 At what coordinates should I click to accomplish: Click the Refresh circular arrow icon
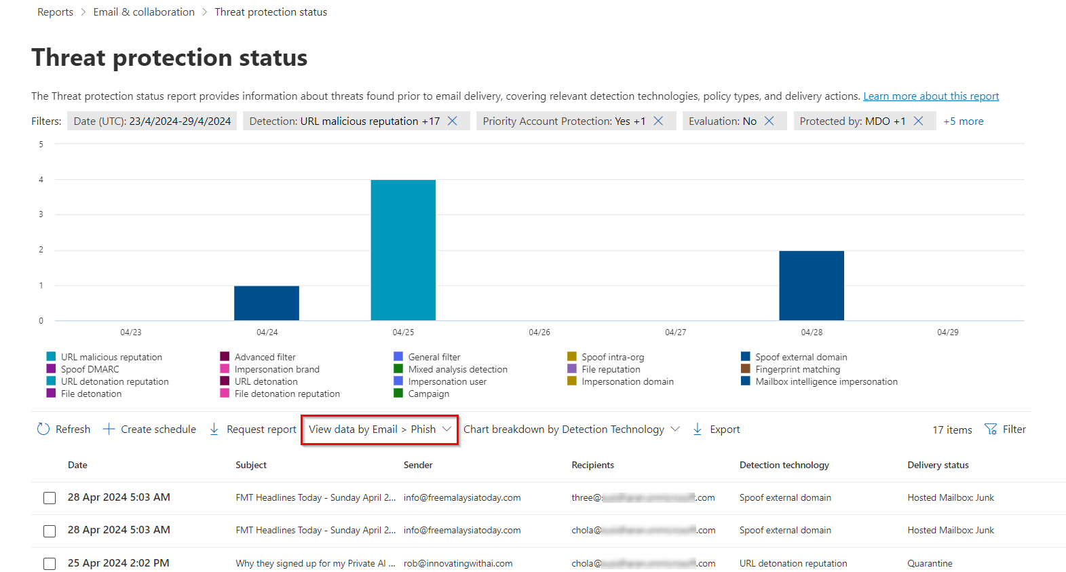(x=43, y=429)
